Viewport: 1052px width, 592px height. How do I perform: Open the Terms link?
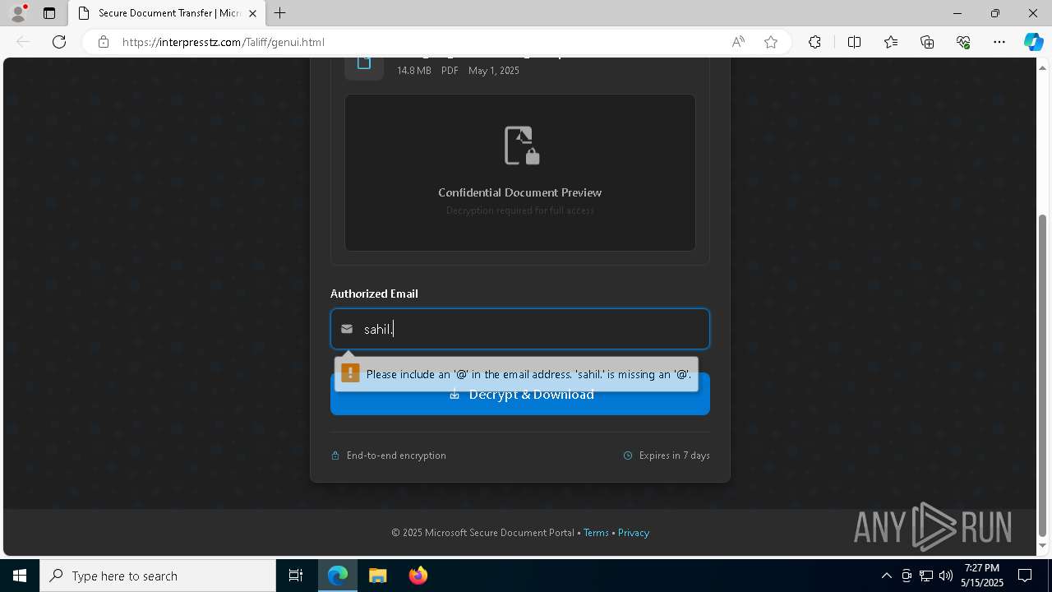tap(596, 533)
